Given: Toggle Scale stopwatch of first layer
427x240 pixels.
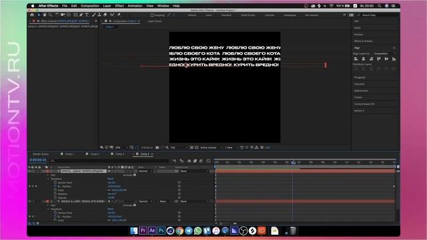Looking at the screenshot, I should point(55,190).
